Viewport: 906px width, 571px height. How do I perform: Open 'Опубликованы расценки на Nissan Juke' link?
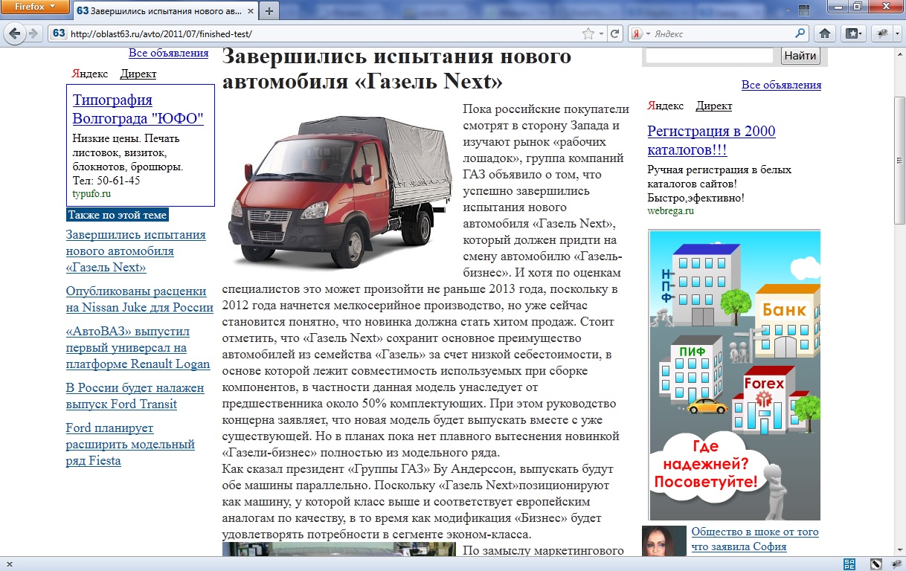tap(140, 300)
